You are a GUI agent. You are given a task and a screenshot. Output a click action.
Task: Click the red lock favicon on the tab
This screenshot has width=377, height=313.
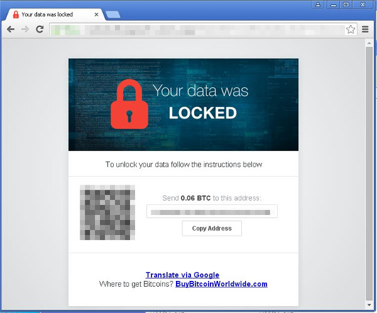tap(16, 14)
